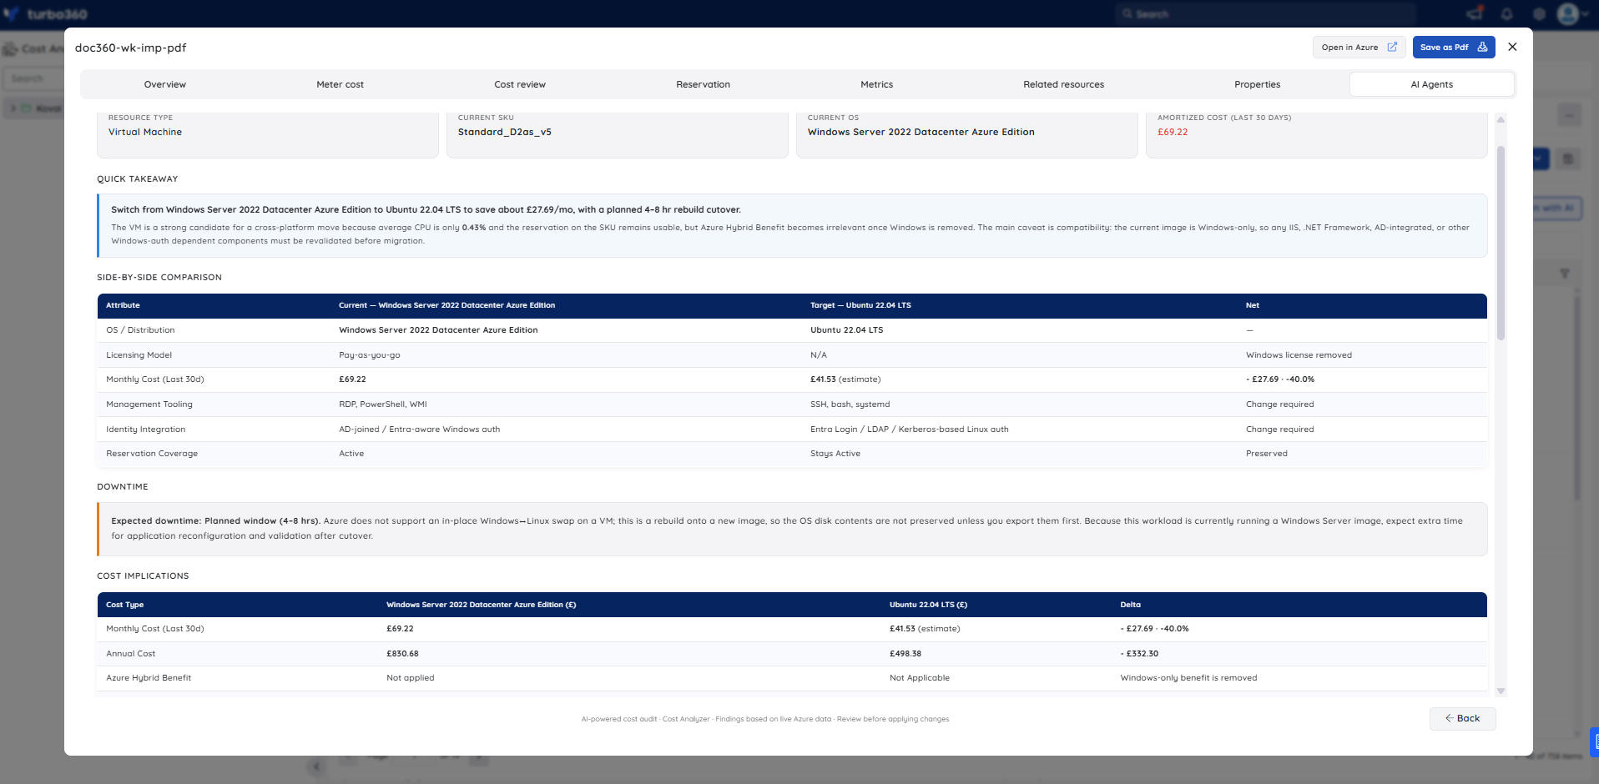Screen dimensions: 1599x784
Task: Click the Save as Pdf button
Action: (1453, 48)
